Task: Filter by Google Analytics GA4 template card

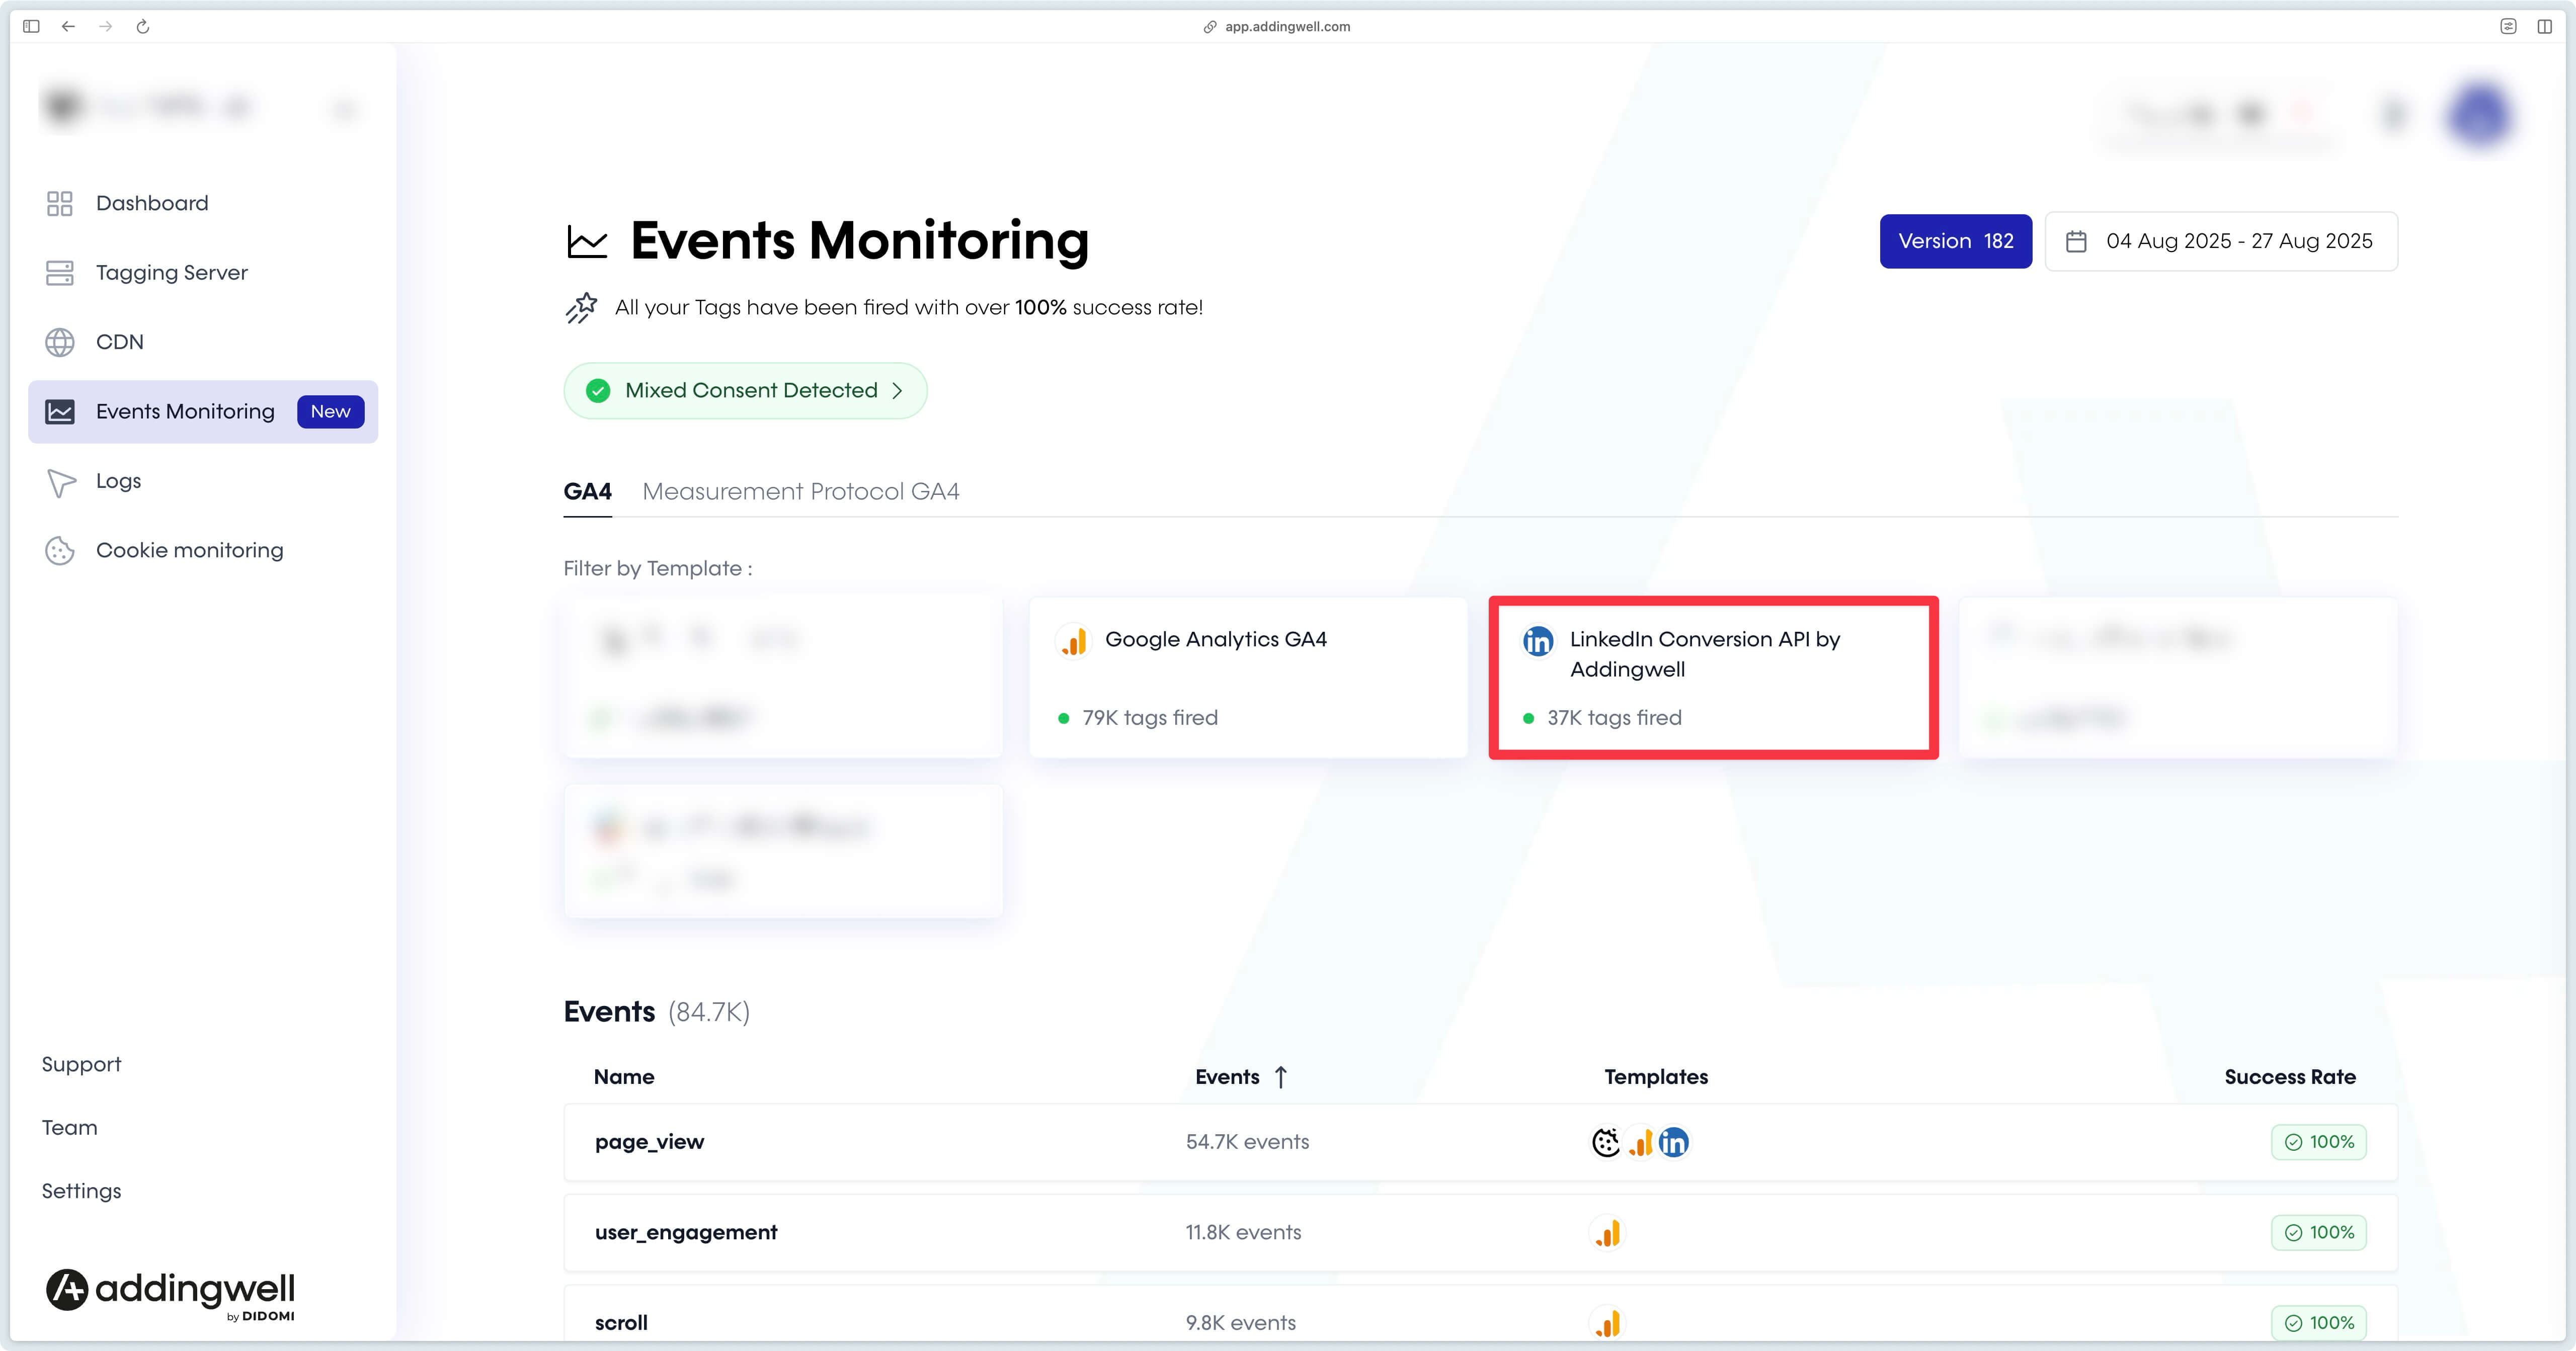Action: coord(1248,677)
